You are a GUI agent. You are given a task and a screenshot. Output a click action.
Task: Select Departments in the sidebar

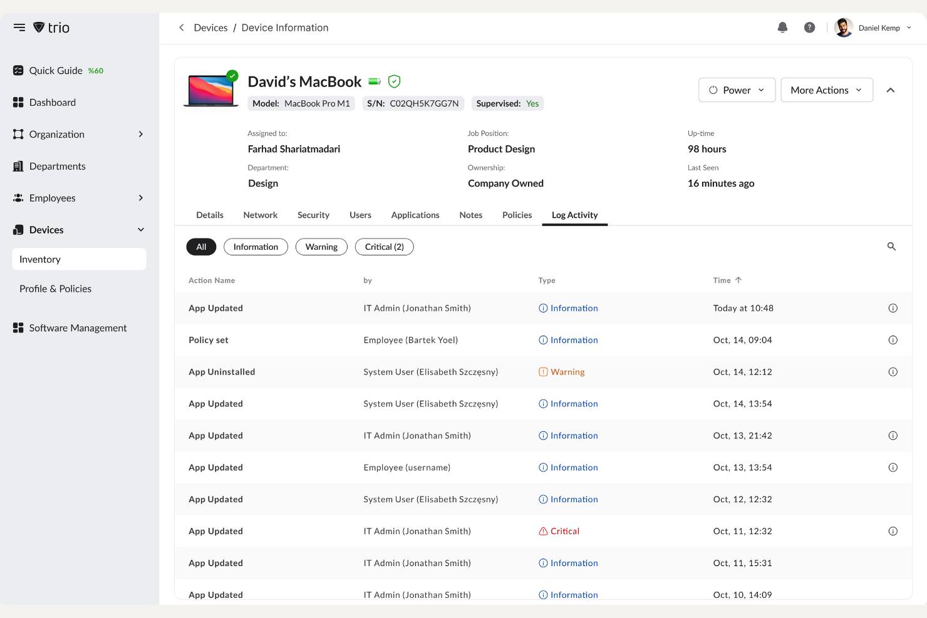click(57, 166)
